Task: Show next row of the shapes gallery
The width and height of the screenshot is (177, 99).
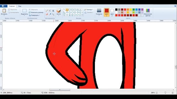Action: (83, 12)
